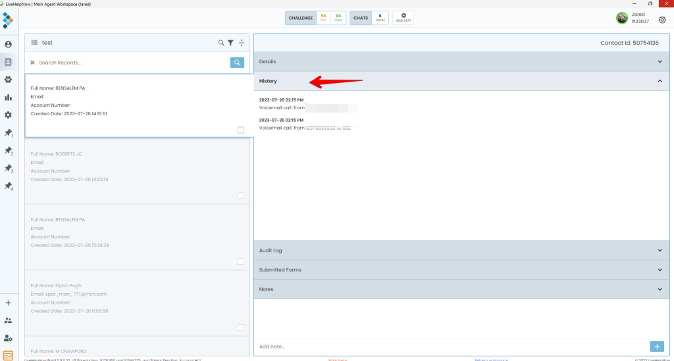
Task: Click the ADD STAT button
Action: [x=403, y=18]
